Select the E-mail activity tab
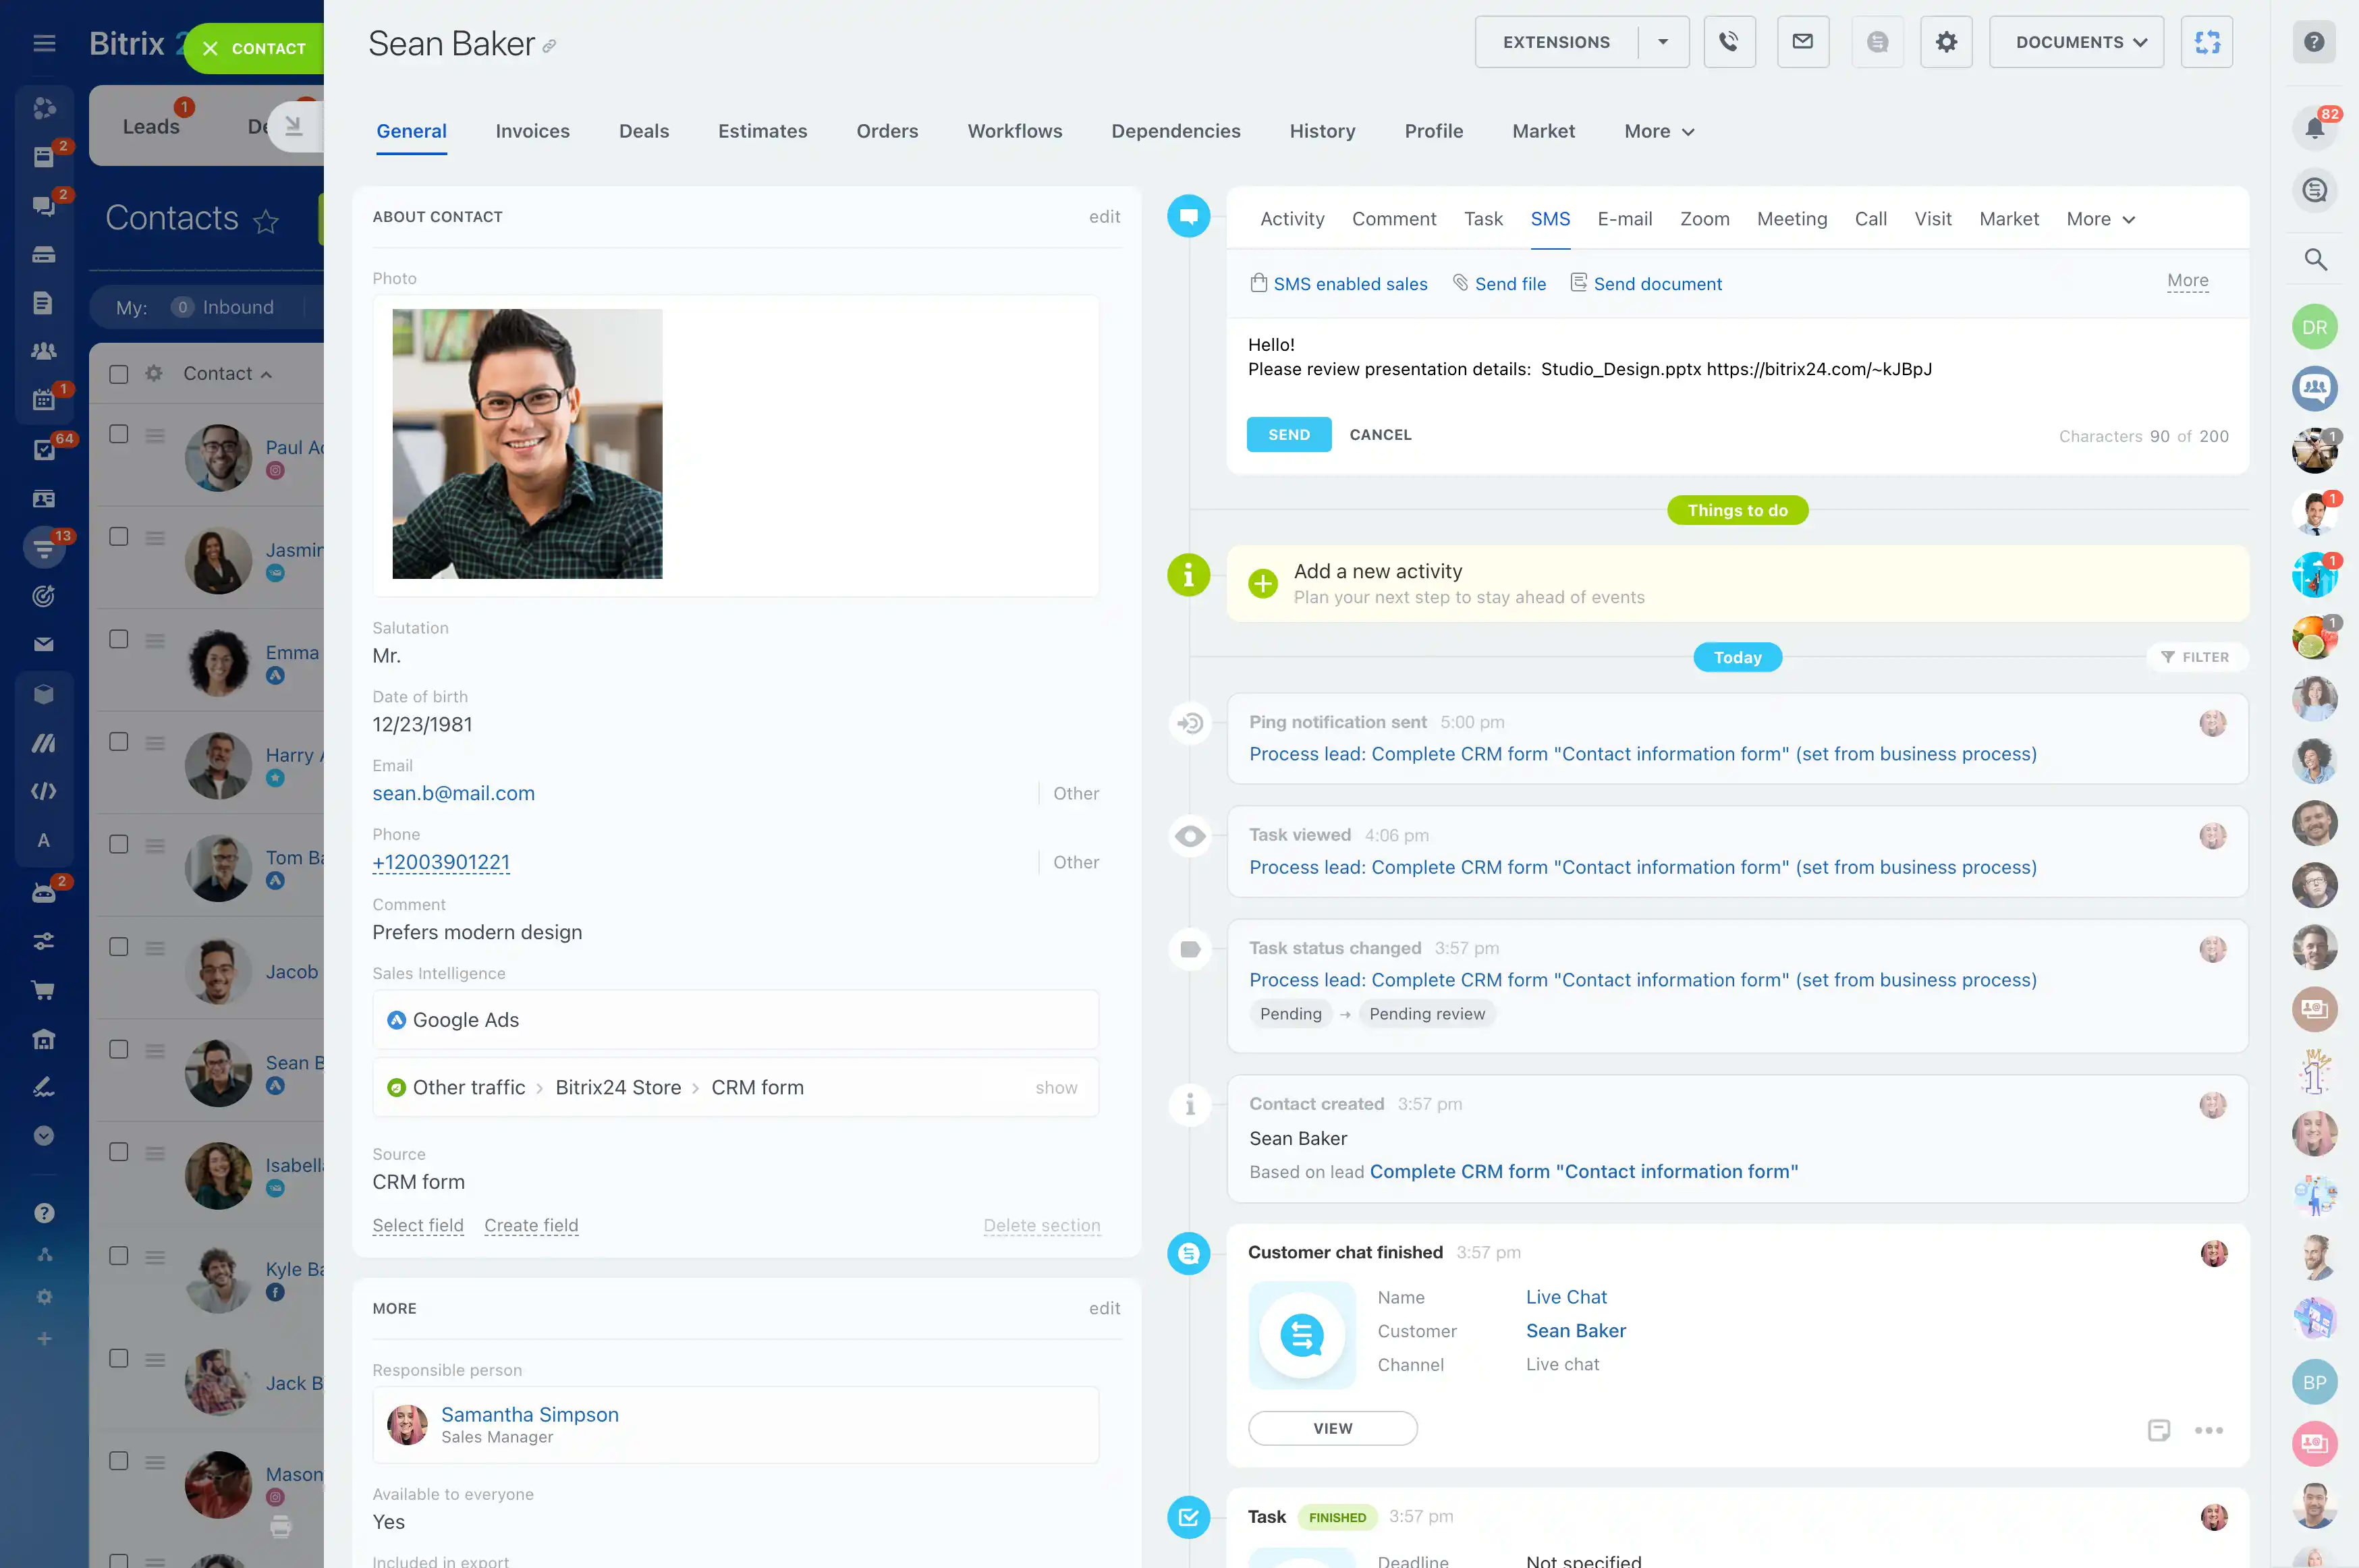2359x1568 pixels. [1624, 219]
